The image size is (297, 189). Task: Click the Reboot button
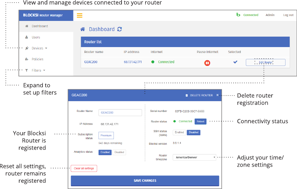201,121
